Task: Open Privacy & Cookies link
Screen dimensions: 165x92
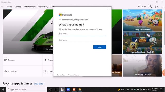Action: pyautogui.click(x=73, y=75)
